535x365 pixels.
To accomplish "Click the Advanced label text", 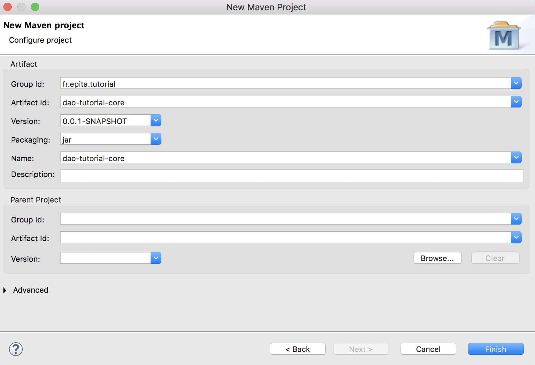I will pyautogui.click(x=31, y=290).
